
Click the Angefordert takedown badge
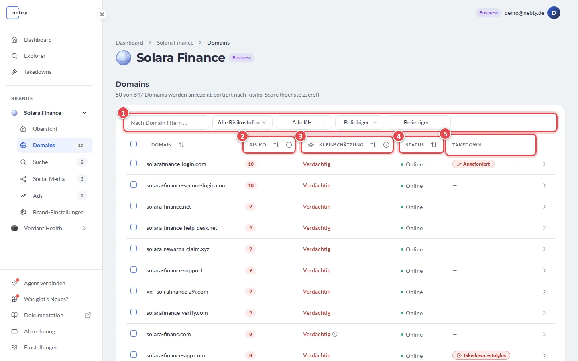(473, 164)
